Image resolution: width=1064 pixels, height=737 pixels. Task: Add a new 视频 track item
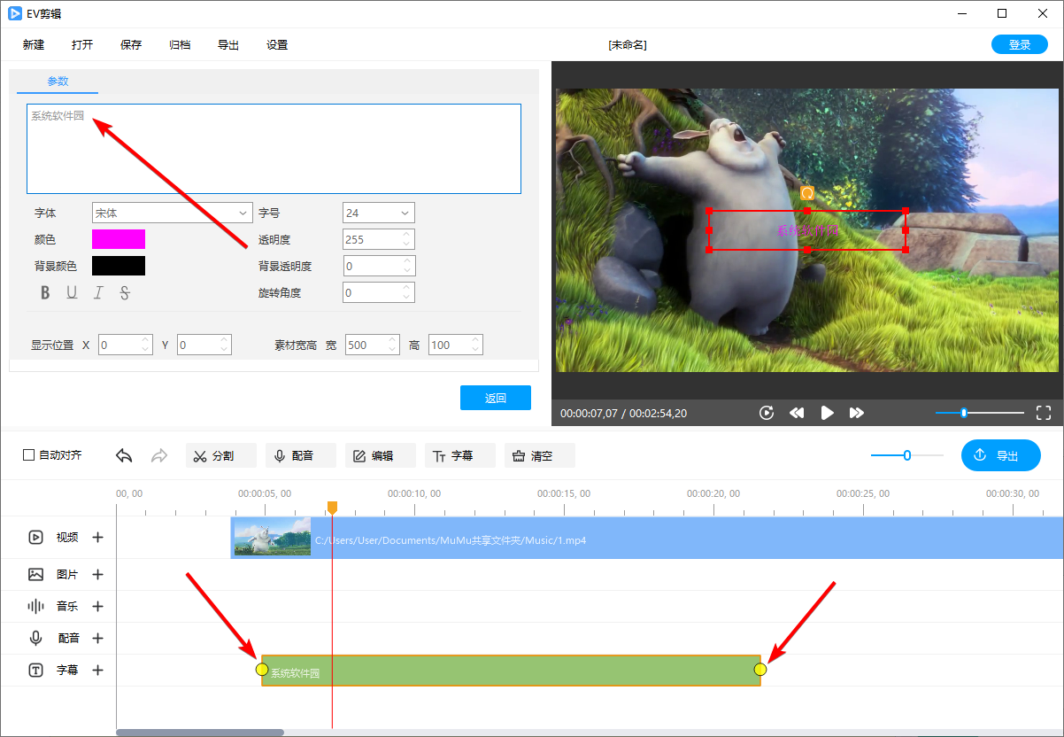pos(98,537)
